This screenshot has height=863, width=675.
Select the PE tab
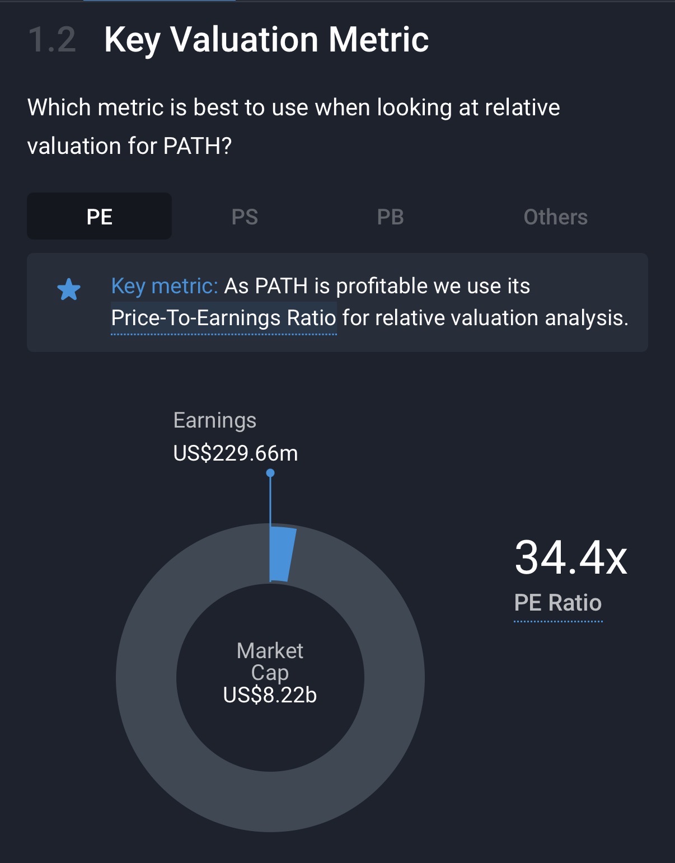click(x=100, y=217)
